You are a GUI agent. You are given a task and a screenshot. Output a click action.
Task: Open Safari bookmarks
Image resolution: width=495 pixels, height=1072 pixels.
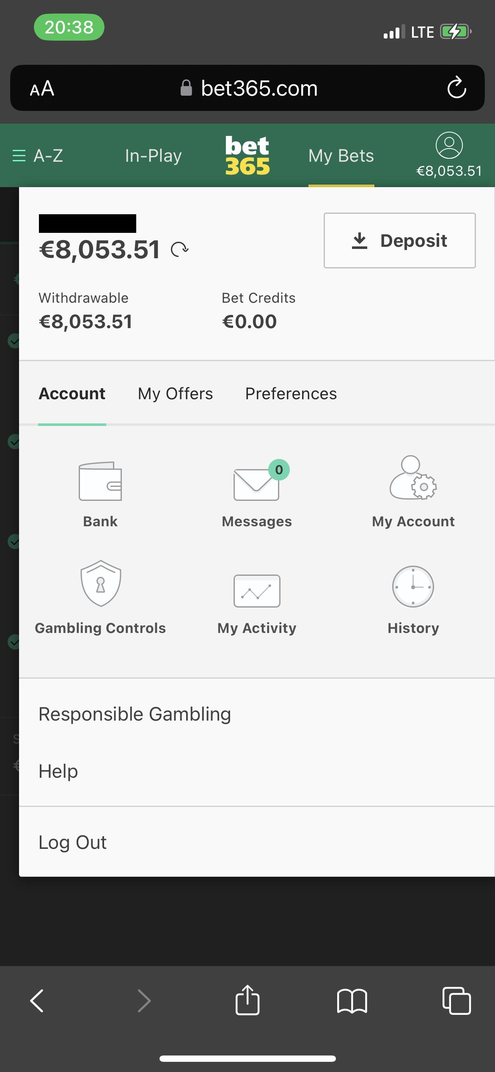pyautogui.click(x=352, y=1001)
